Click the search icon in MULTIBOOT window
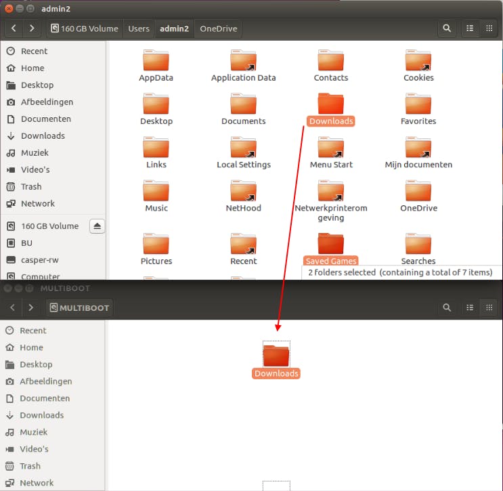This screenshot has width=503, height=491. point(447,307)
